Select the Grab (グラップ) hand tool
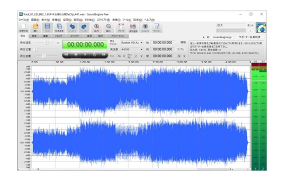Image resolution: width=300 pixels, height=182 pixels. (x=121, y=27)
